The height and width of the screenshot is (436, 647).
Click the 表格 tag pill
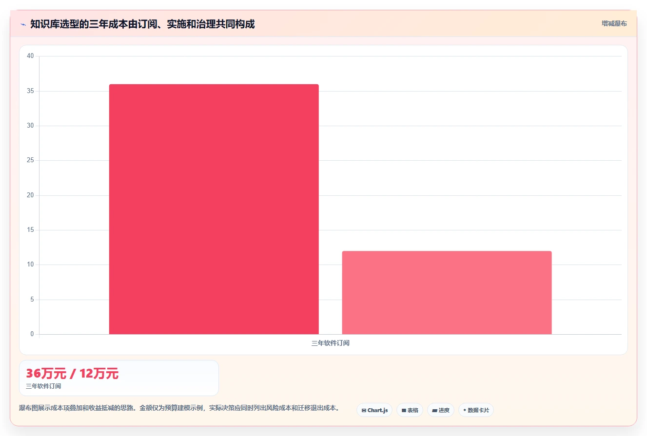[x=410, y=410]
